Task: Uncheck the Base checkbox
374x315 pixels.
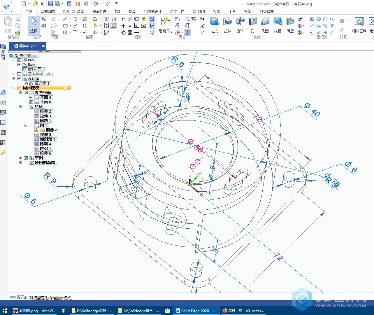Action: pyautogui.click(x=19, y=65)
